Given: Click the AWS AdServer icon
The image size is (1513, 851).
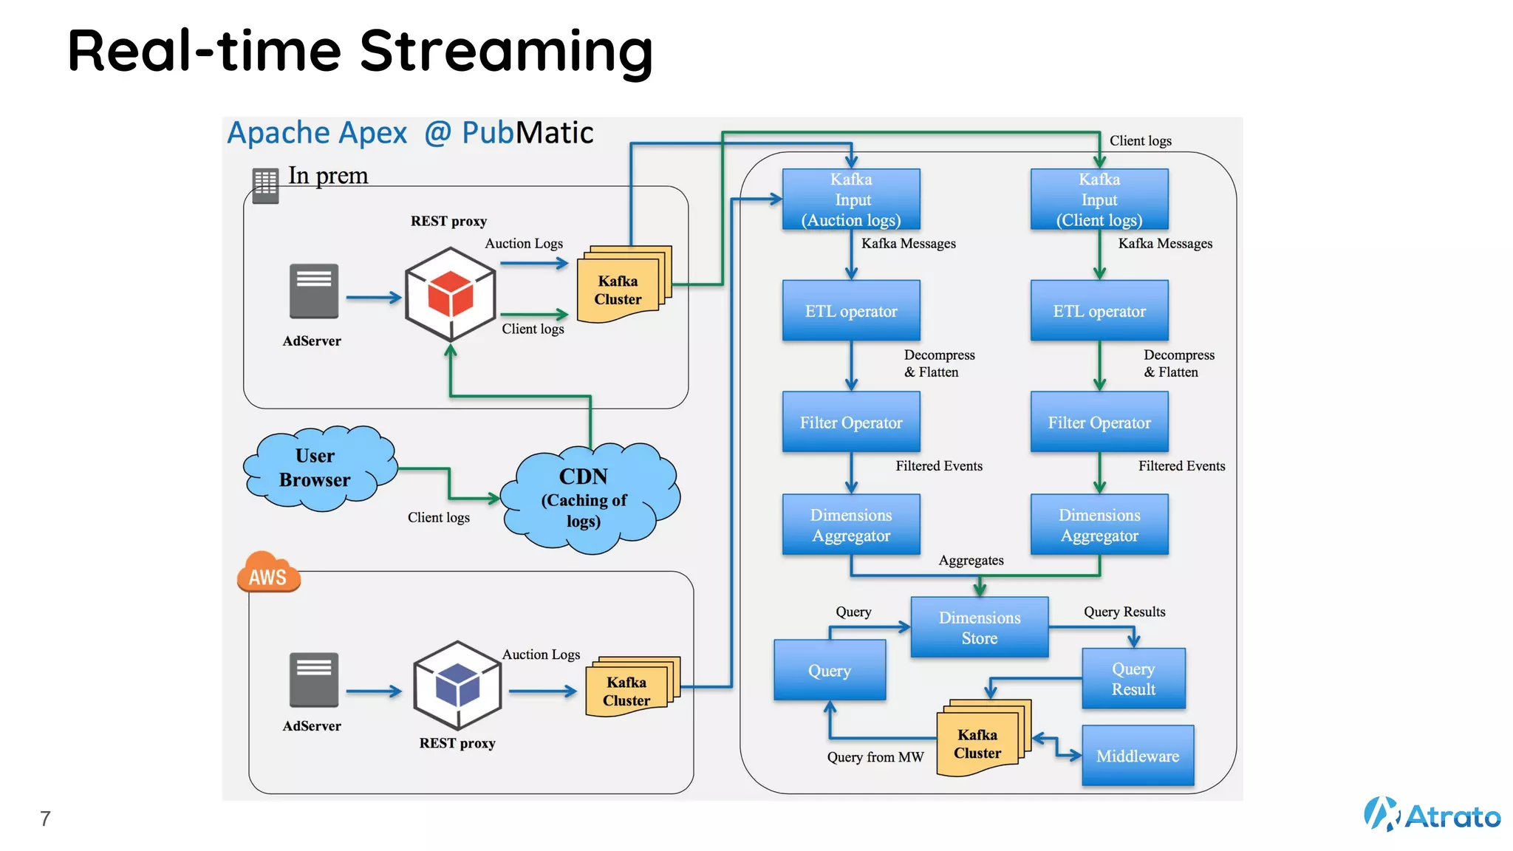Looking at the screenshot, I should 314,680.
